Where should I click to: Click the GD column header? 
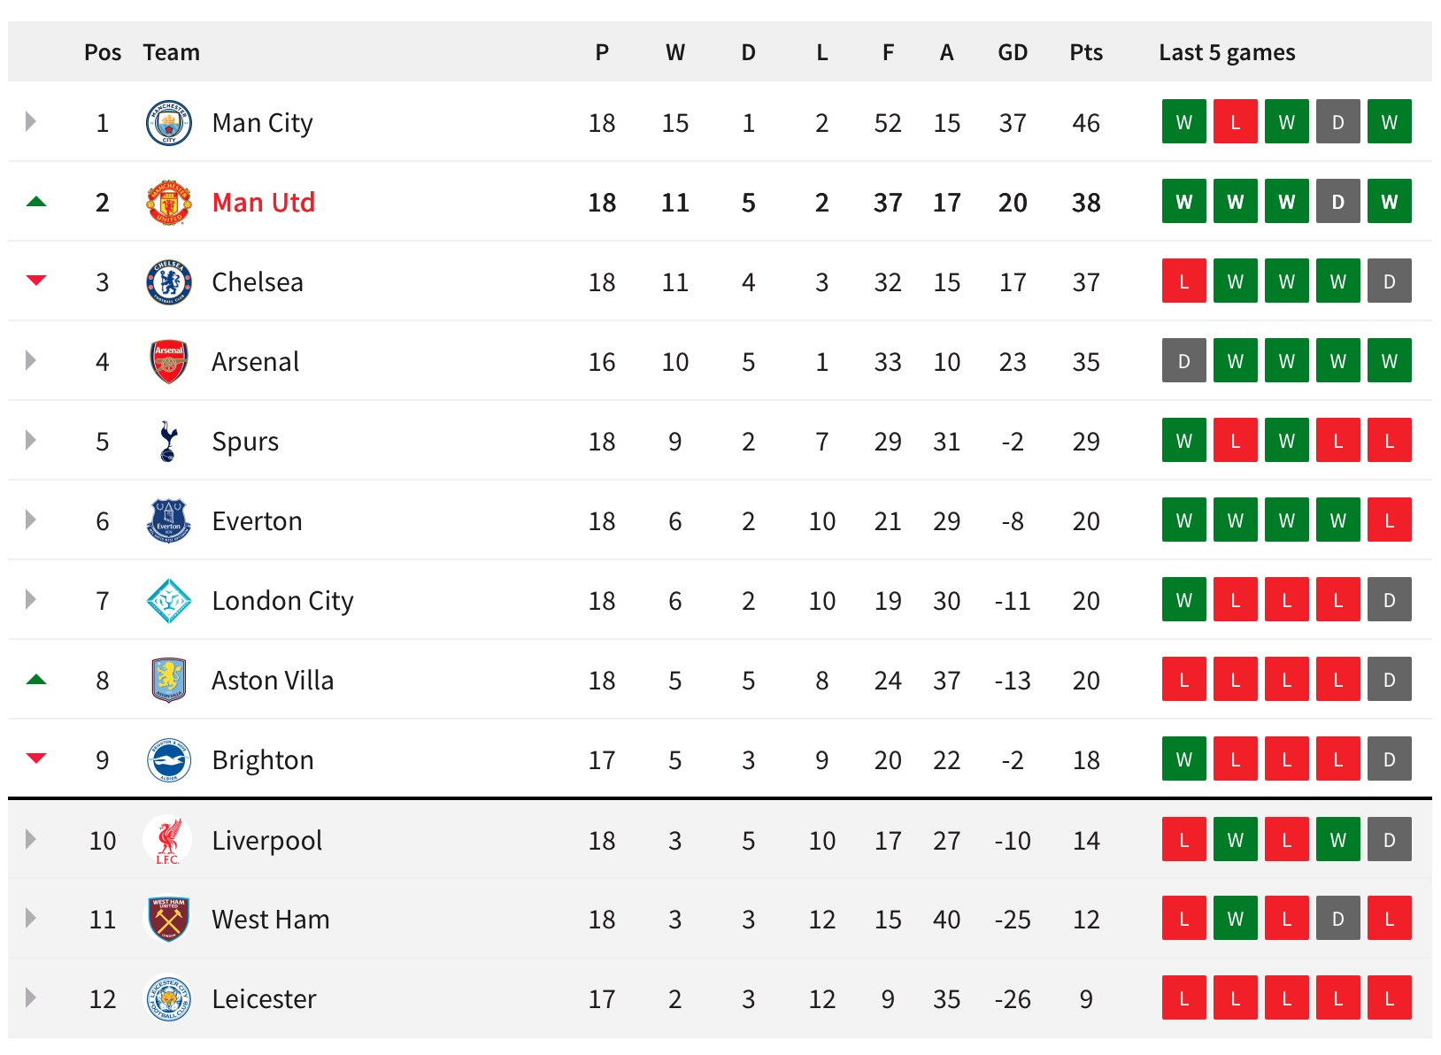point(1013,52)
